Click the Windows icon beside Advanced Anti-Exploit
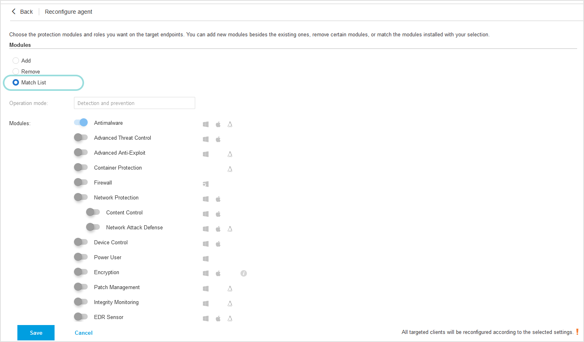 click(x=206, y=154)
